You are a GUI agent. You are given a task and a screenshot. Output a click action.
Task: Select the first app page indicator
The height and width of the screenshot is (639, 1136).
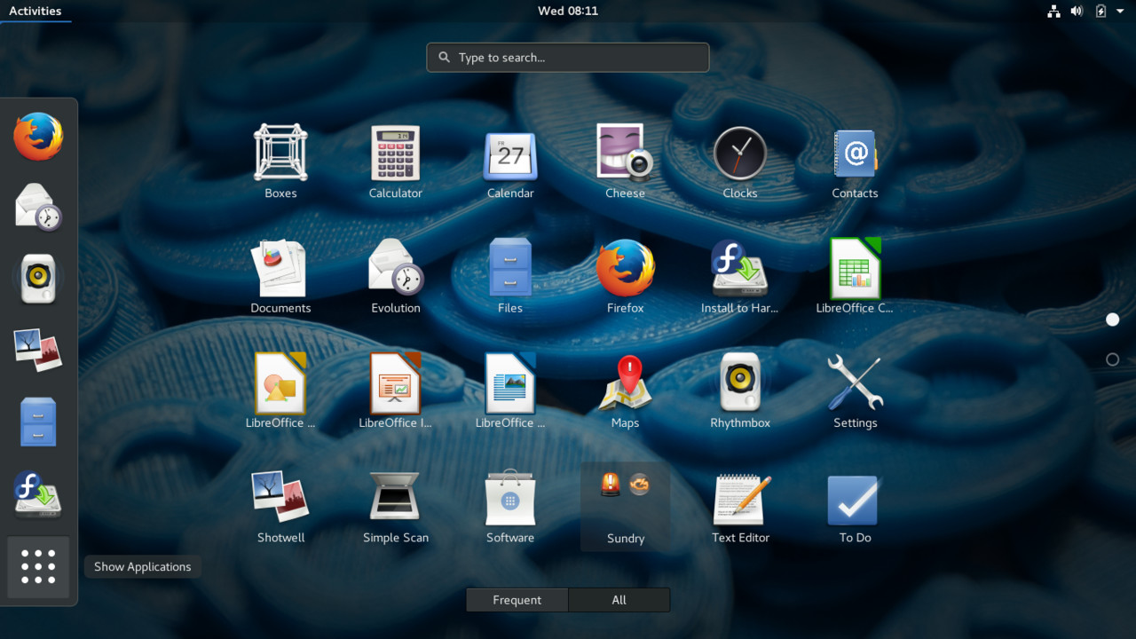click(1113, 319)
